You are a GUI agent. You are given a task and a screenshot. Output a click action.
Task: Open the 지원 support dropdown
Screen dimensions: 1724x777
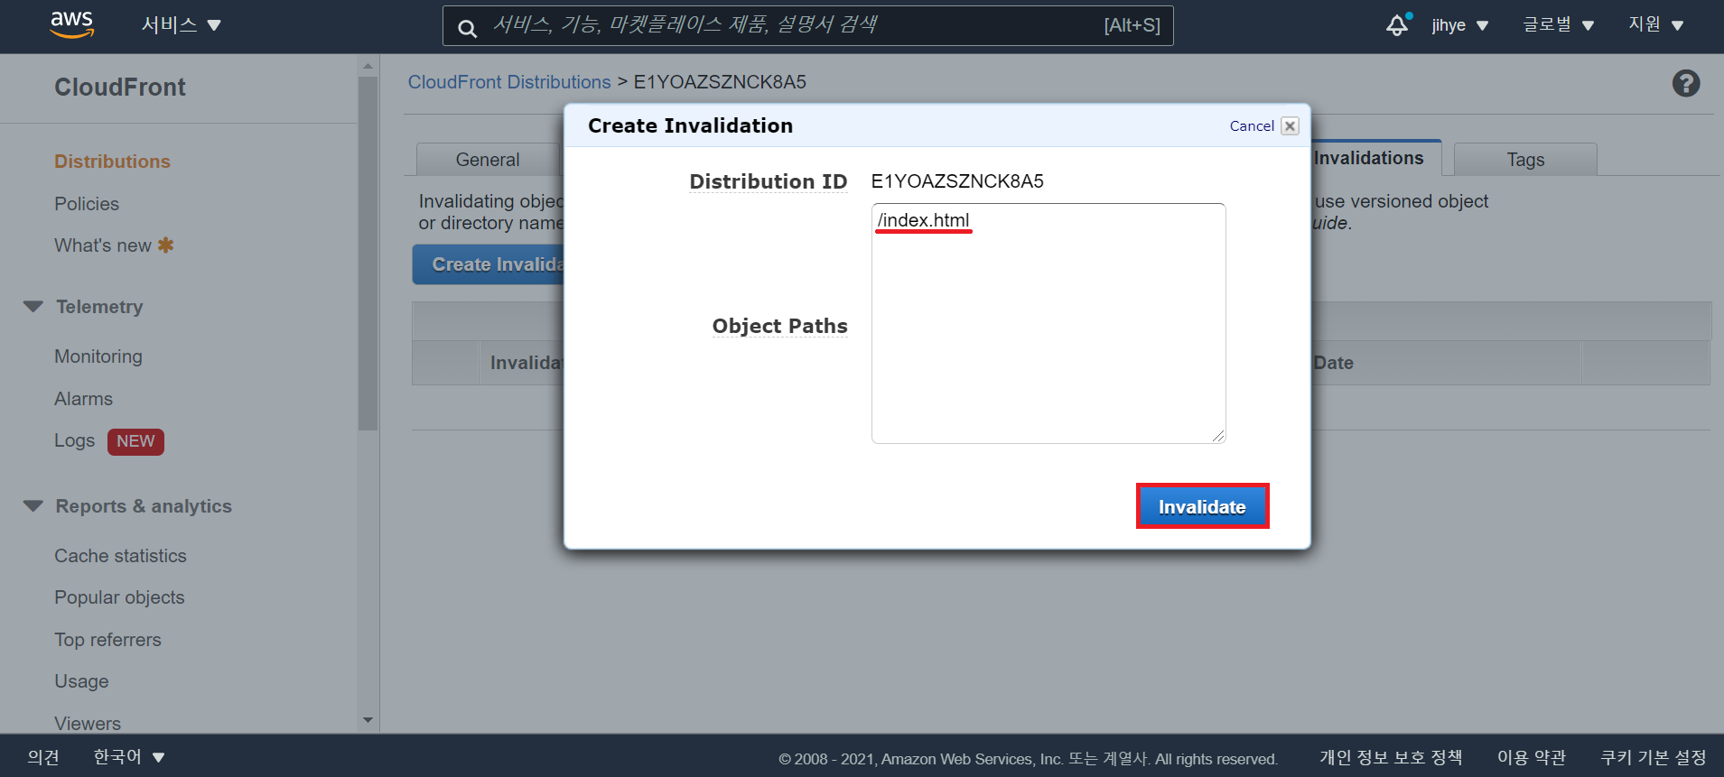tap(1656, 25)
